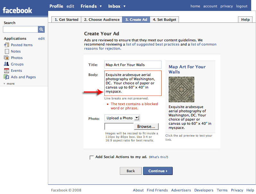Open Posted Items application icon
Screen dimensions: 256x194
6,45
